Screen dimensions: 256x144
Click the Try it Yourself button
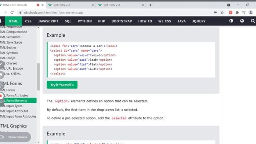coord(62,85)
